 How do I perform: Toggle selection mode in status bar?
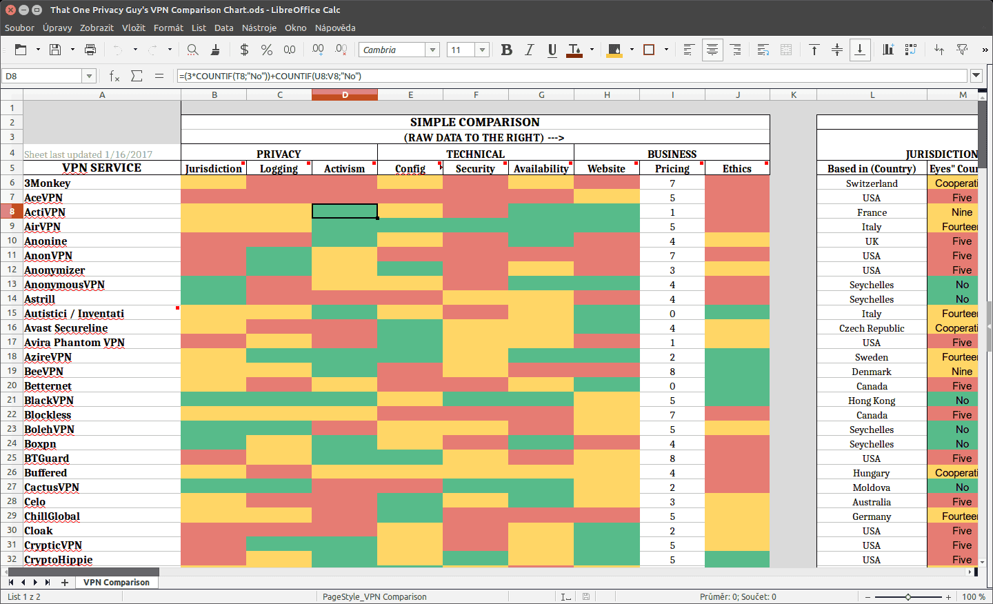pos(565,597)
